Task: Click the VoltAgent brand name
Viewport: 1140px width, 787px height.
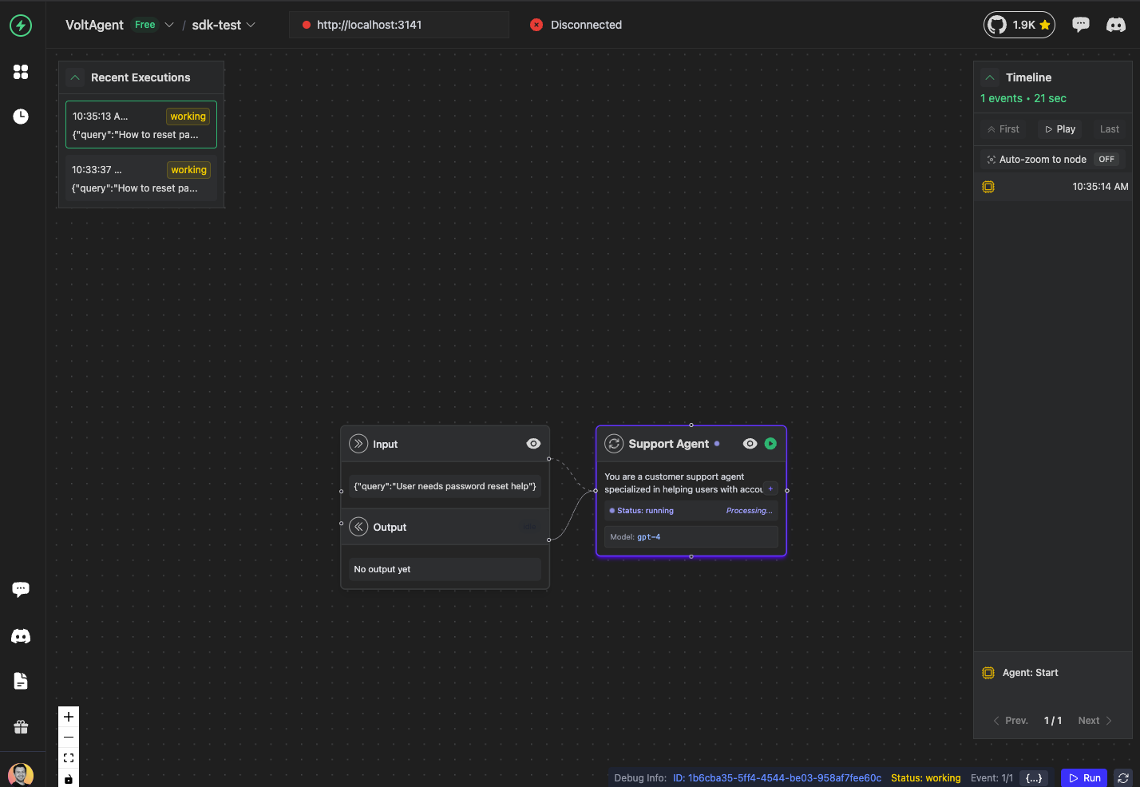Action: pos(94,25)
